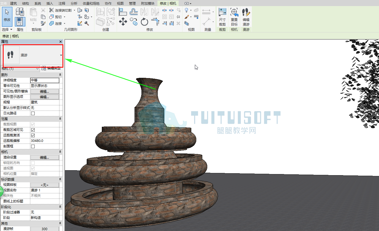
Task: Toggle the 属性 Properties palette button
Action: 20,21
